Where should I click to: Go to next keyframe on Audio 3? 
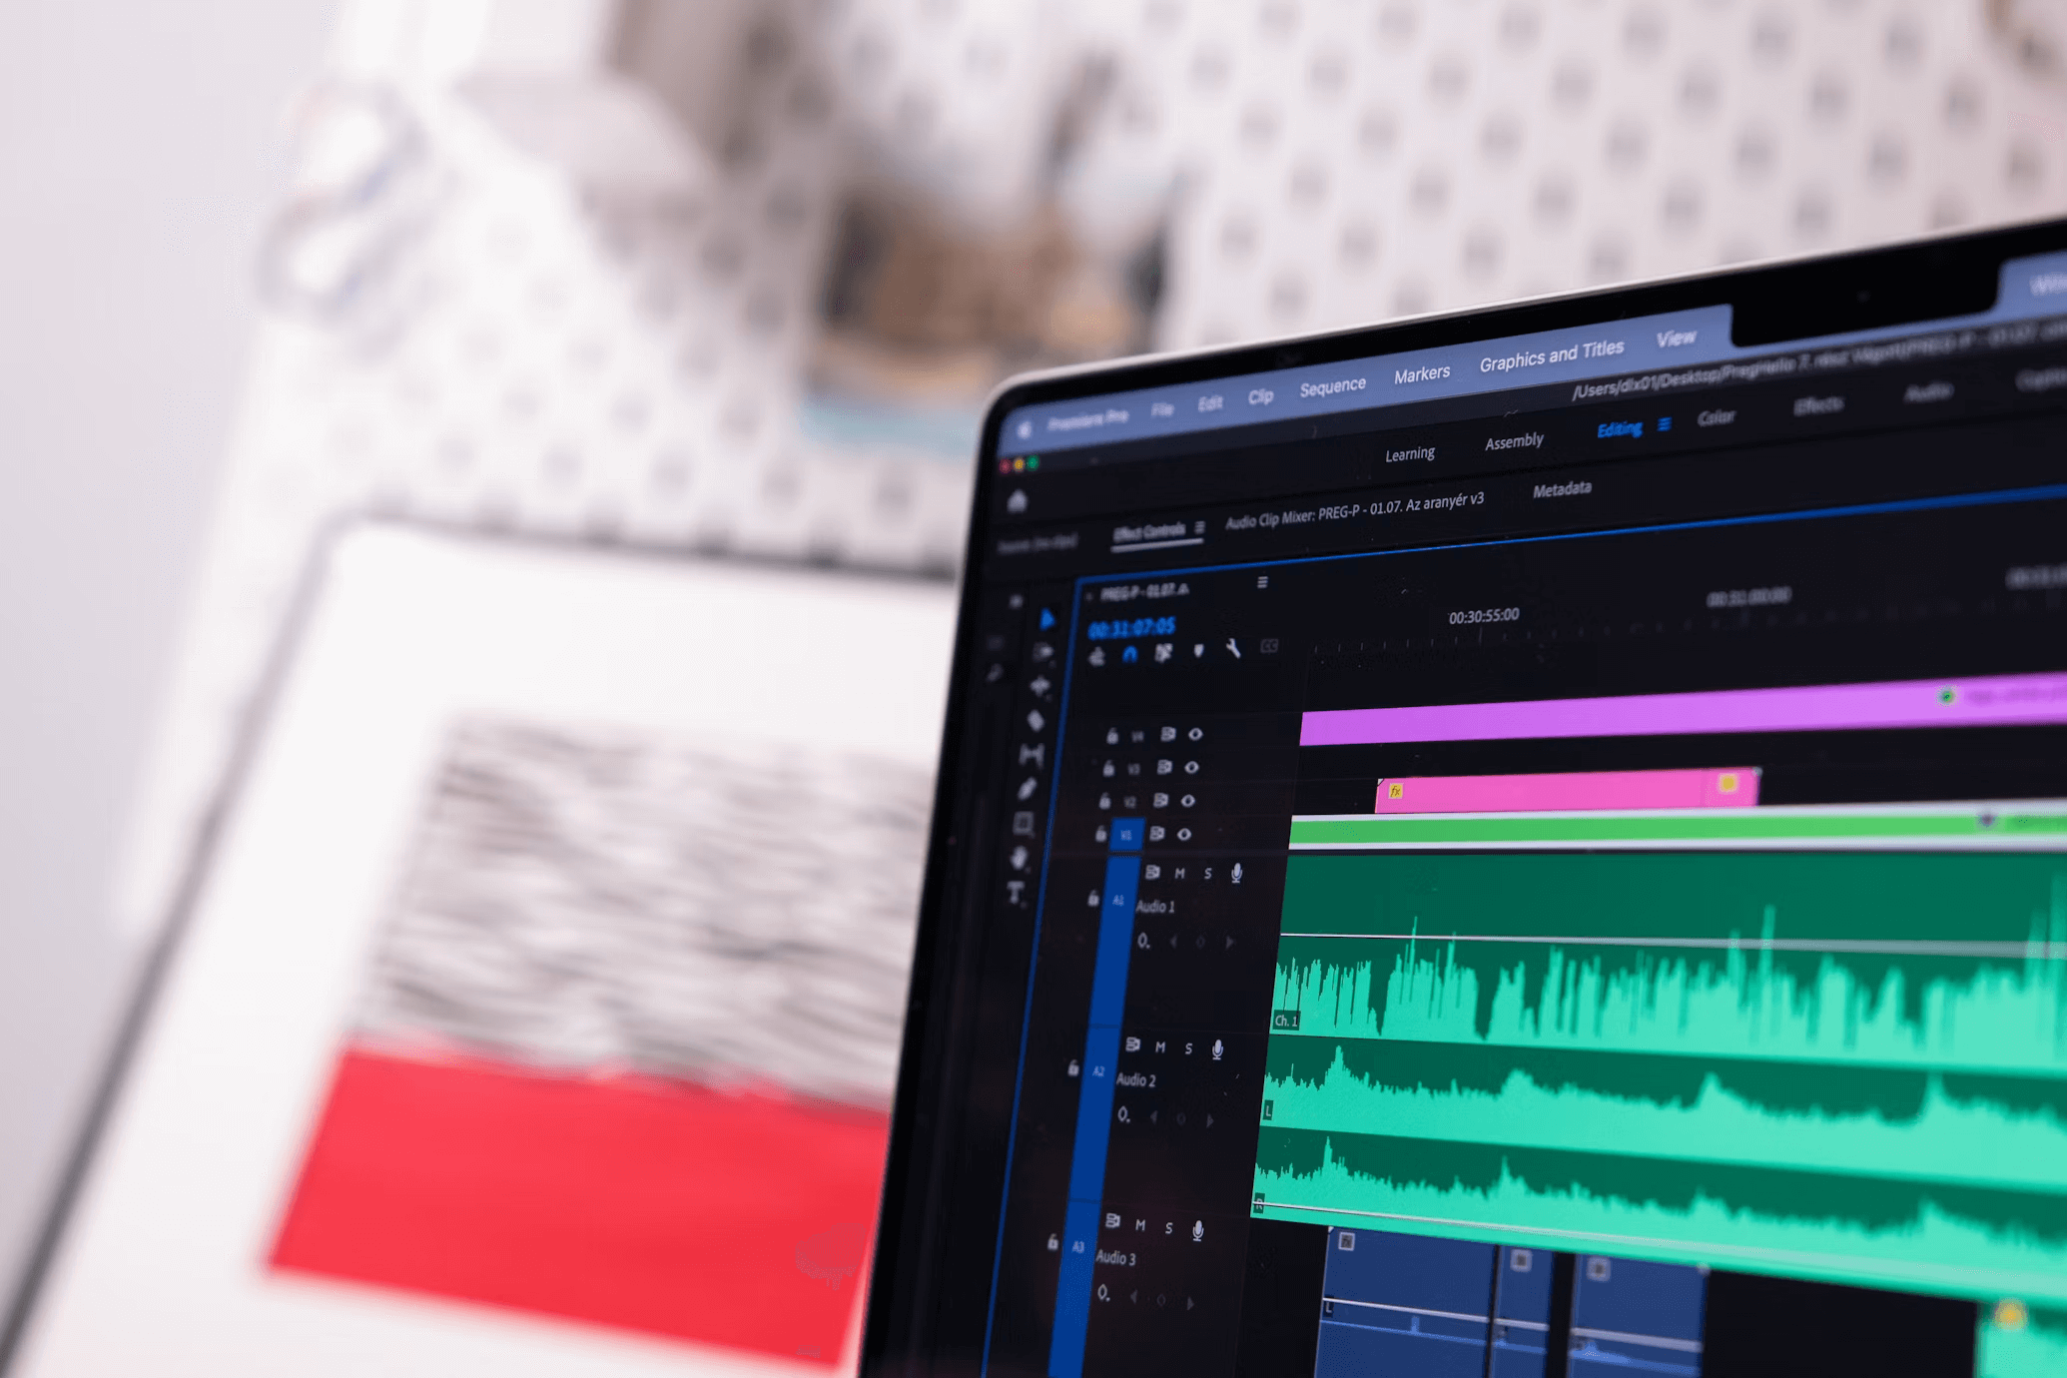1189,1303
